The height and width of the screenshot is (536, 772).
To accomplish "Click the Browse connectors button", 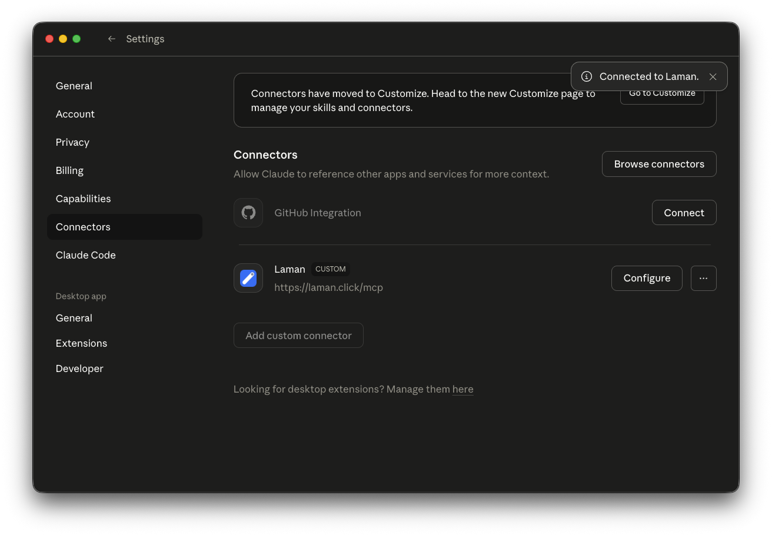I will tap(659, 164).
